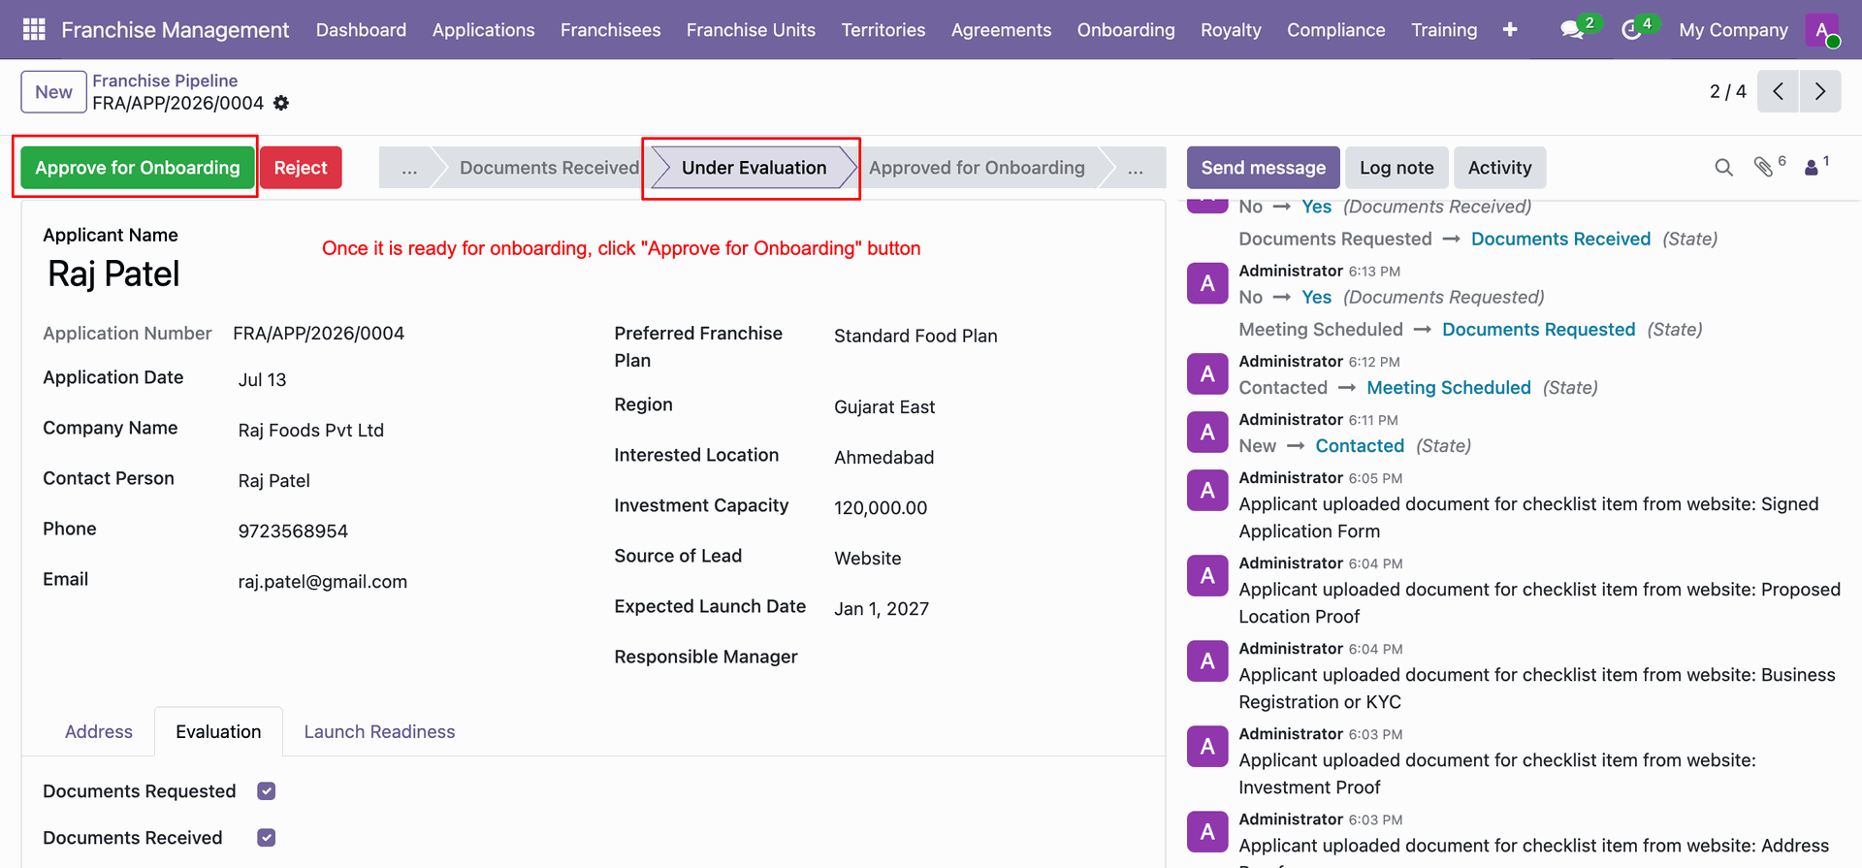Edit Applicant Name field Raj Patel

(x=113, y=274)
